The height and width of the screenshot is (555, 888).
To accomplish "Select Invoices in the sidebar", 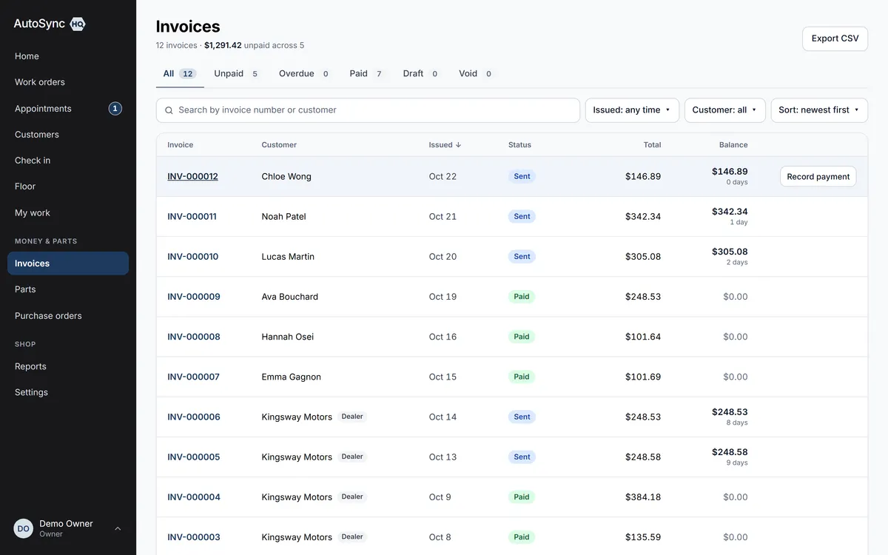I will (x=68, y=263).
